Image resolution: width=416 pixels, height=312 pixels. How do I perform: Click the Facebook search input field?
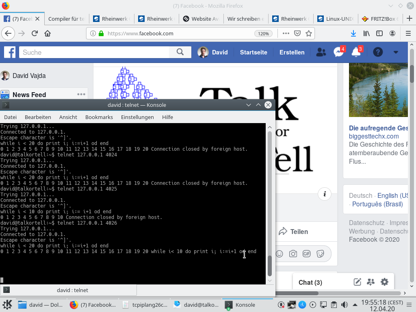click(93, 52)
